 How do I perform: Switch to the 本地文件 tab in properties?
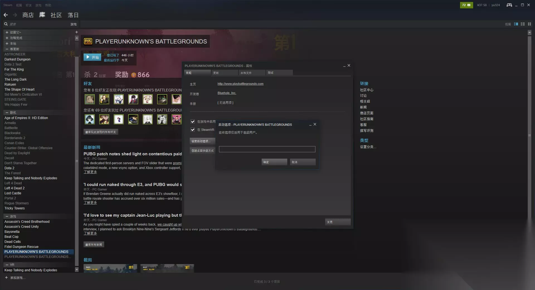252,73
